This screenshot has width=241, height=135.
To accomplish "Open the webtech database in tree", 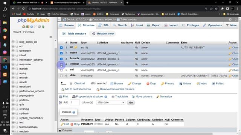I will coord(24,132).
